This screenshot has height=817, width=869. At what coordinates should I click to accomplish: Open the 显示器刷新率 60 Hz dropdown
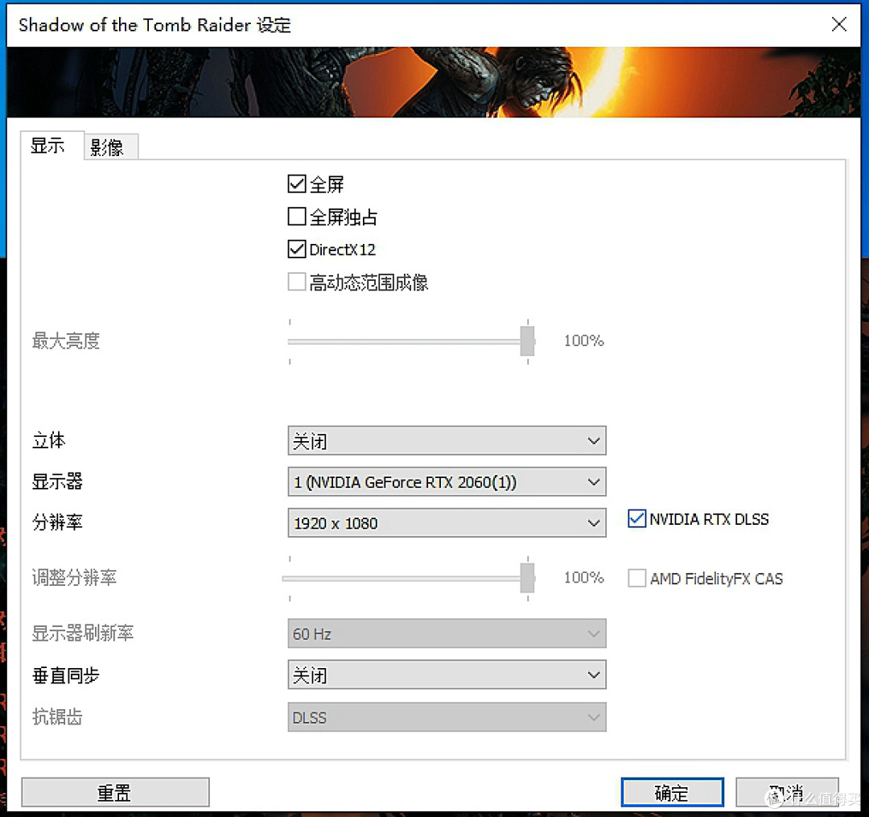(x=447, y=633)
